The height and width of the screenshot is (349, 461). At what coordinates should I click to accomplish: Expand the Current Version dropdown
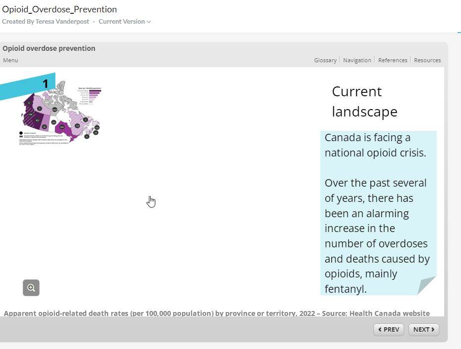point(125,22)
